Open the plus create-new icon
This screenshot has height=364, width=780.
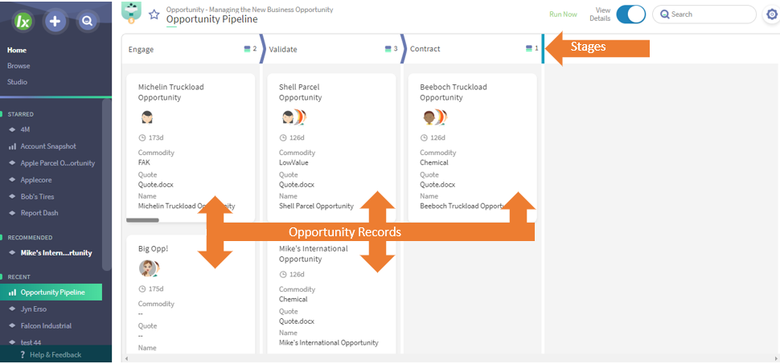pos(55,21)
